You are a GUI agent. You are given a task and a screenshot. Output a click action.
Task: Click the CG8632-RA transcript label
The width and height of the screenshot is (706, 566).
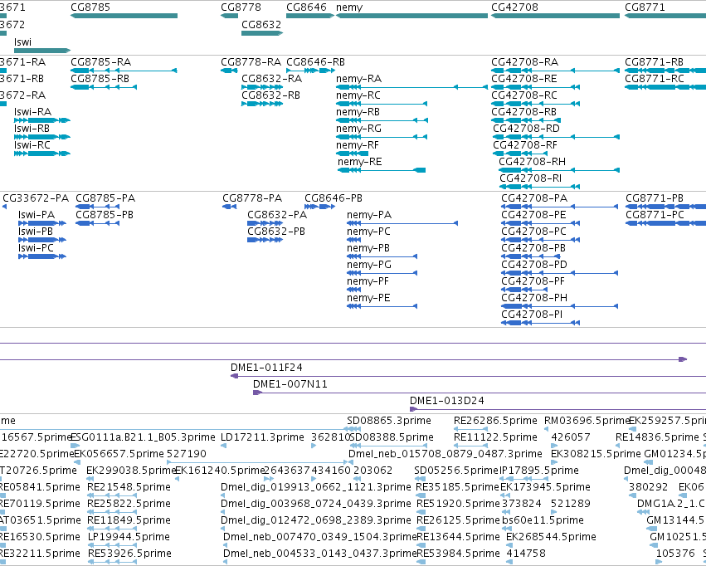coord(271,78)
